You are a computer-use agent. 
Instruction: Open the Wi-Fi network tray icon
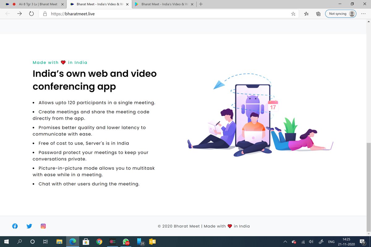[303, 242]
